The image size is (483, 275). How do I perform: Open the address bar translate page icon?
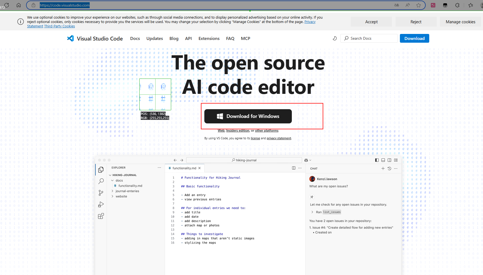pos(397,5)
